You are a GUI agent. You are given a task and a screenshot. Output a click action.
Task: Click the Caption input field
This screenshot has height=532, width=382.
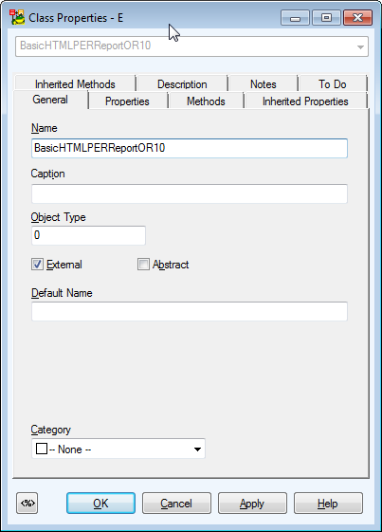click(190, 193)
